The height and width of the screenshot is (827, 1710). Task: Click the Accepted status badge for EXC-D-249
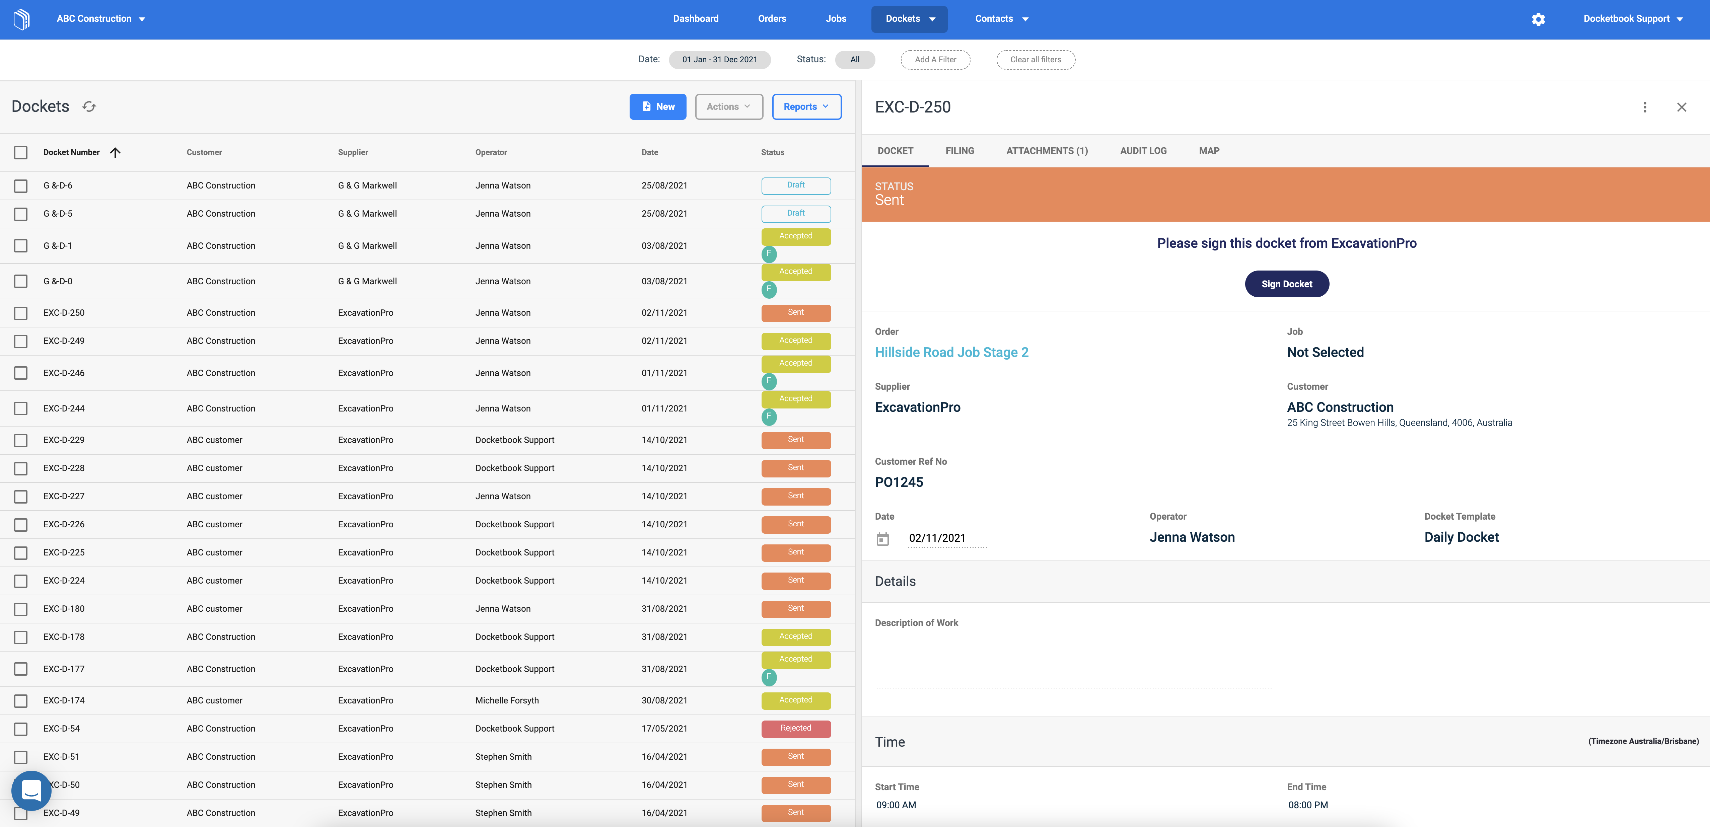pos(795,341)
